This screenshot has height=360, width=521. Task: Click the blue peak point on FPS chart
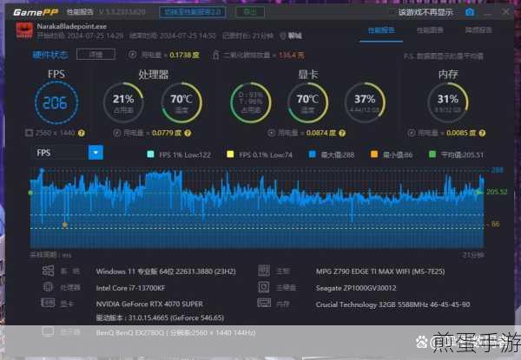tap(42, 170)
